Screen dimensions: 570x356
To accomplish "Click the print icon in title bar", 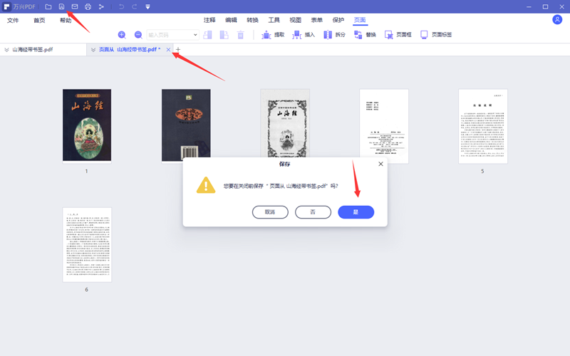I will [88, 7].
